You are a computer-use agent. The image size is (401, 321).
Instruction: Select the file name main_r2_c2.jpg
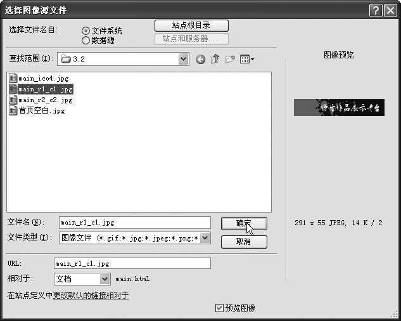[46, 100]
